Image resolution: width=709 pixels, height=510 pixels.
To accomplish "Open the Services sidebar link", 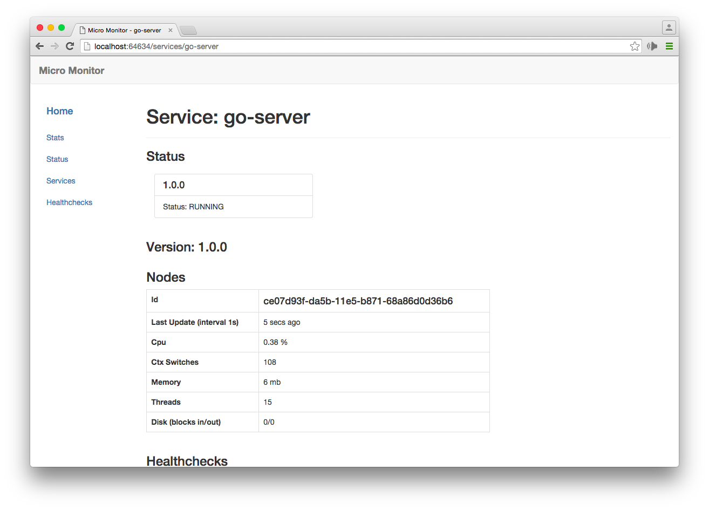I will coord(60,181).
